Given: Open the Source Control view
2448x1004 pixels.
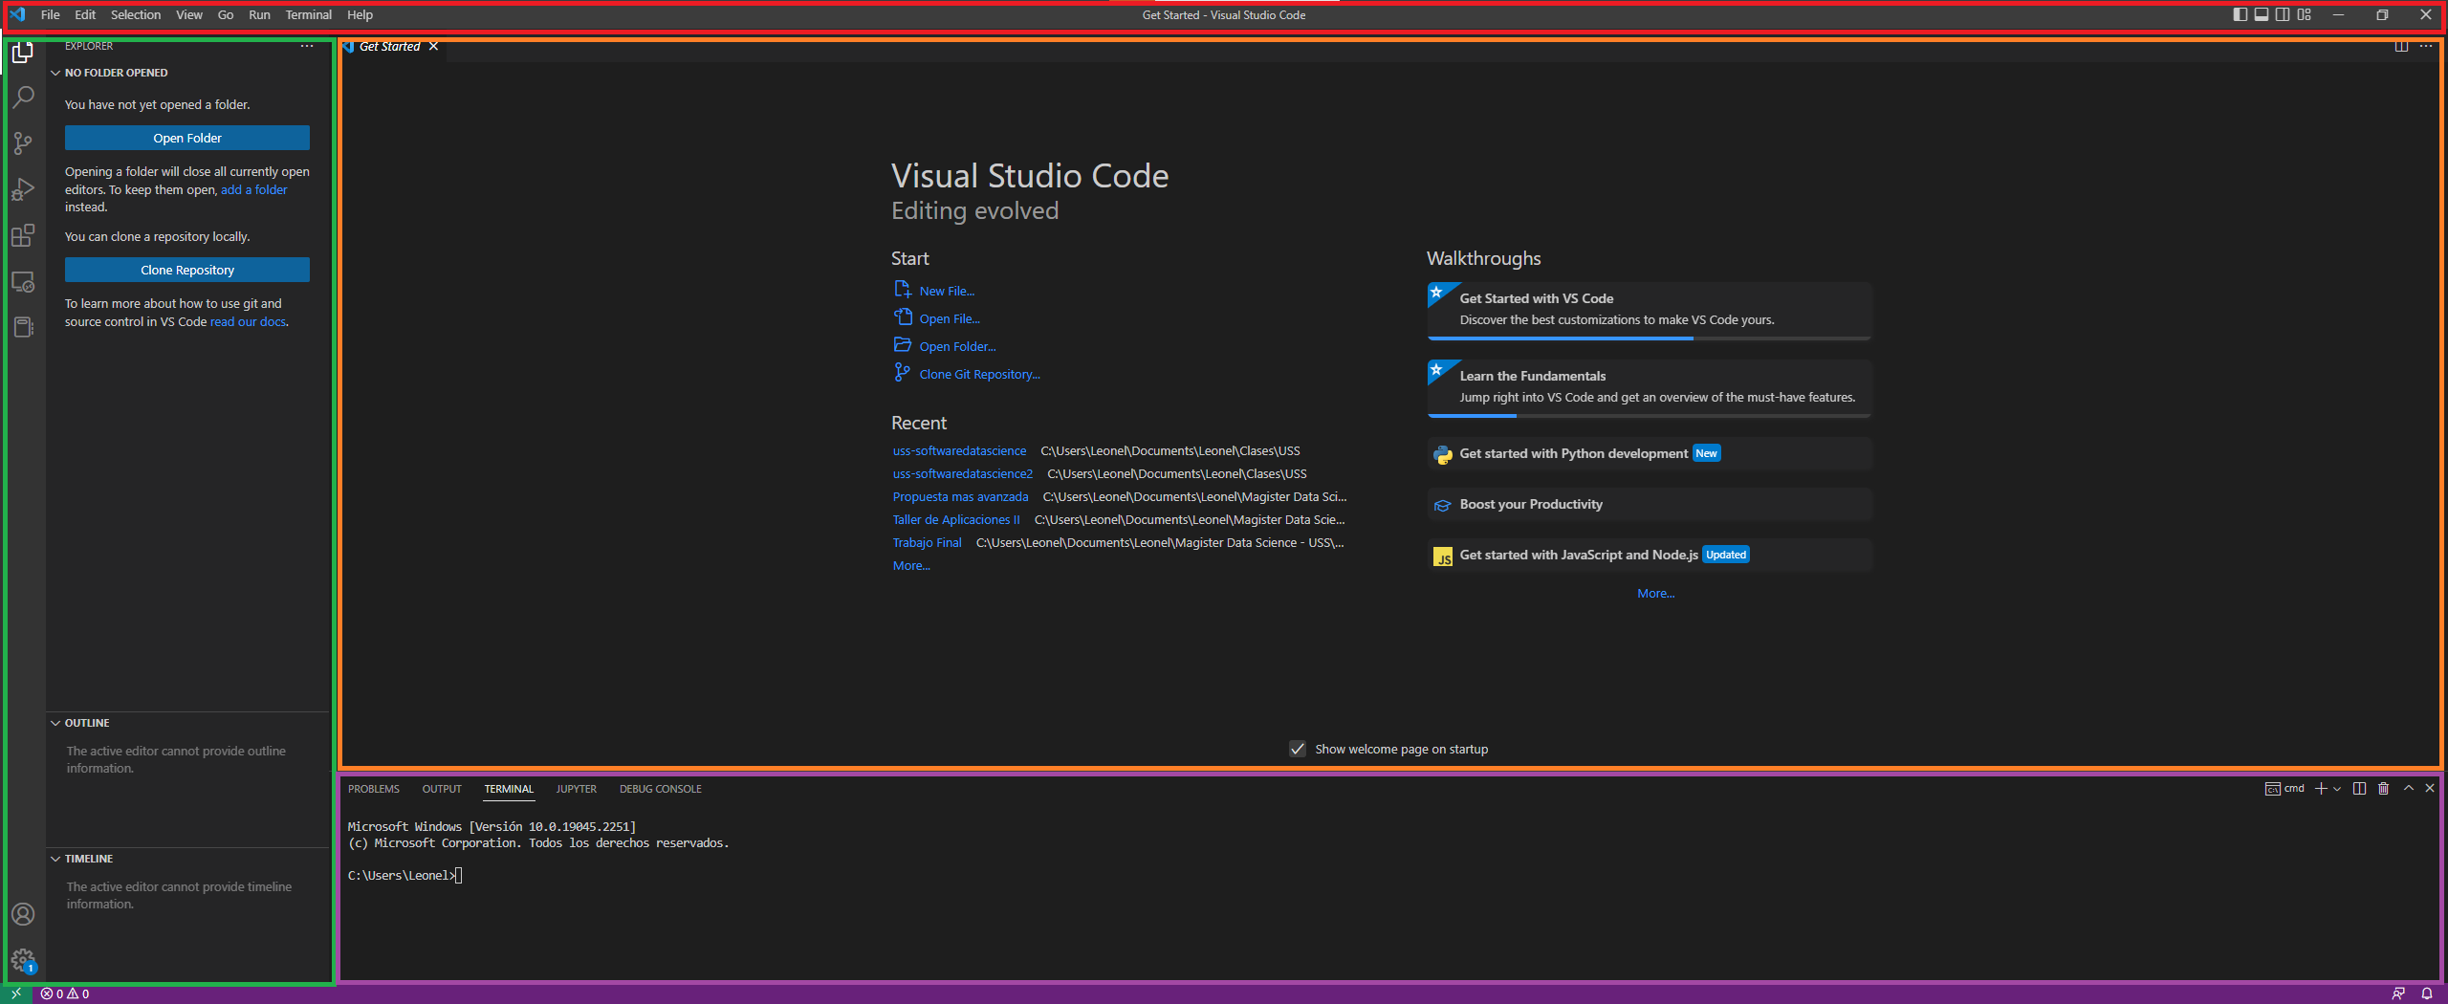Looking at the screenshot, I should 23,143.
